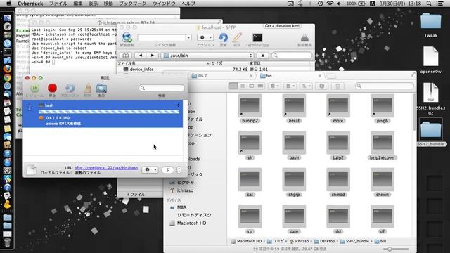The image size is (450, 253).
Task: Click the connections count stepper arrows
Action: click(x=179, y=170)
